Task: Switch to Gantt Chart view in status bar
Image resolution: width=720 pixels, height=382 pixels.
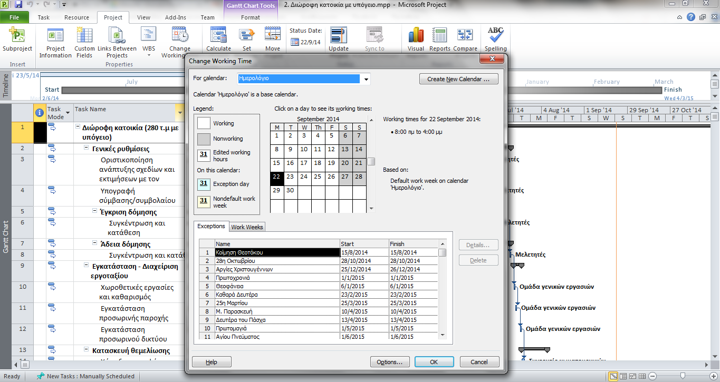Action: coord(613,376)
